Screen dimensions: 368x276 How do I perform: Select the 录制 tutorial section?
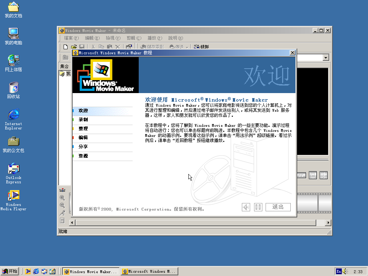102,120
